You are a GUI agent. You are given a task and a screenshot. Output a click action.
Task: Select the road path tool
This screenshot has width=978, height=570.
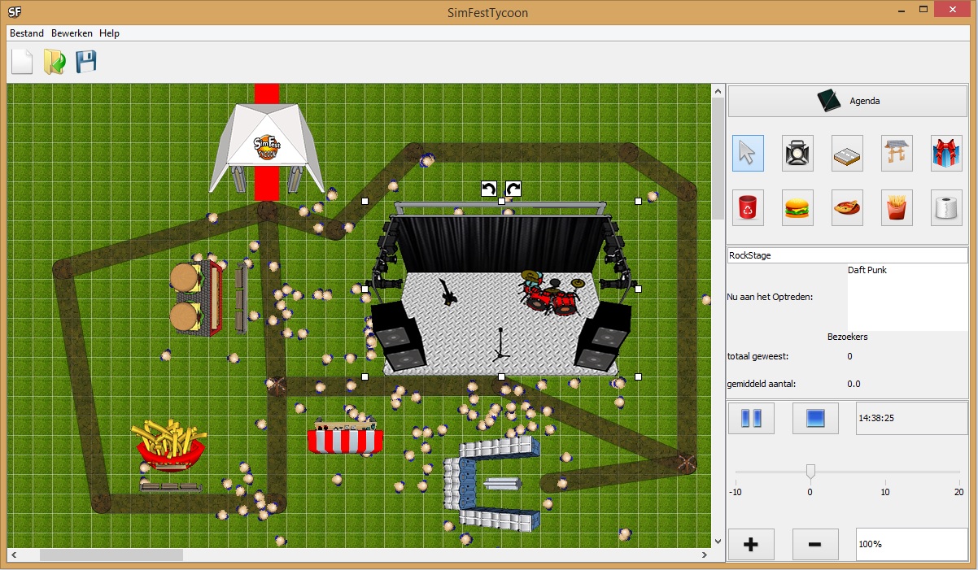click(847, 153)
